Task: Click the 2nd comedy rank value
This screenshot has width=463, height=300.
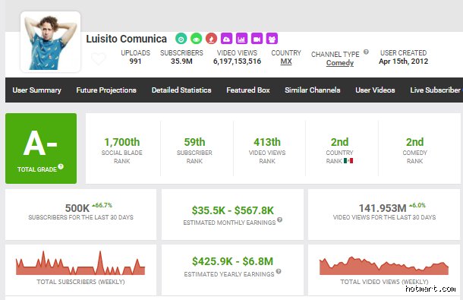Action: coord(415,142)
